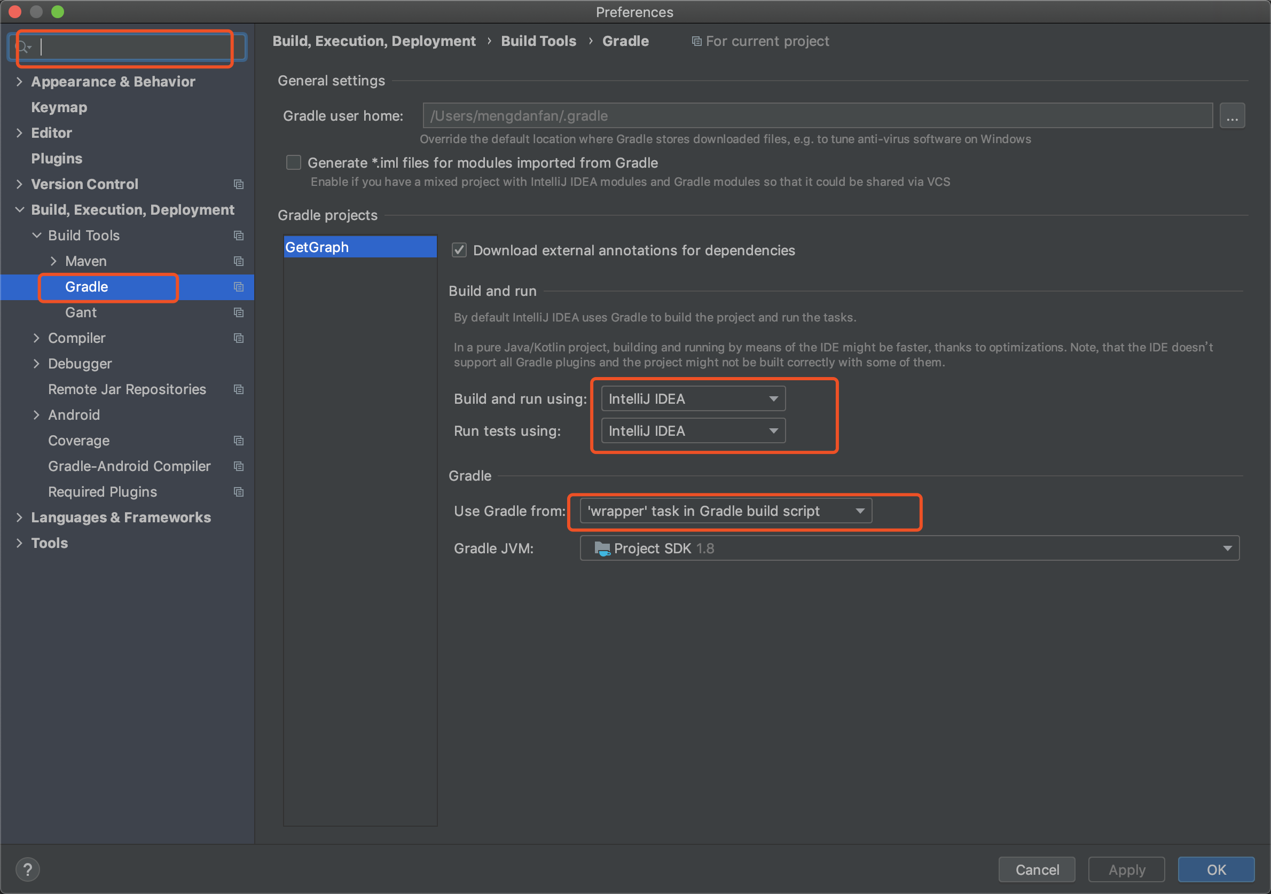Open Gradle JVM dropdown
Screen dimensions: 1271x894
pyautogui.click(x=909, y=548)
